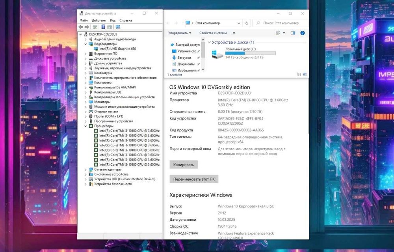
Task: Open the Вид menu in Device Manager
Action: 113,21
